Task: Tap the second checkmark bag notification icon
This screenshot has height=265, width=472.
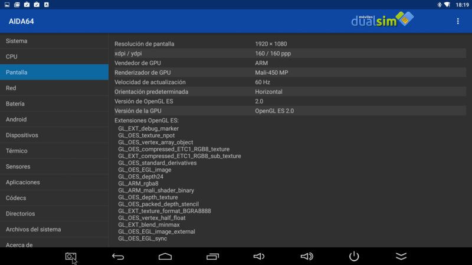Action: [37, 5]
